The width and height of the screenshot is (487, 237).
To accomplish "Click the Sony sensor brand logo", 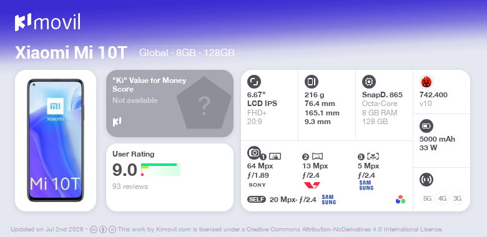I will click(x=257, y=185).
